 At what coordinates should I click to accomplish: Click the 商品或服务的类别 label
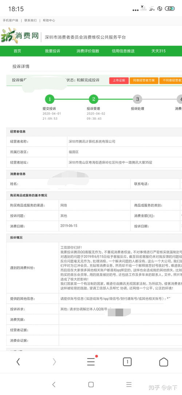[x=148, y=205]
